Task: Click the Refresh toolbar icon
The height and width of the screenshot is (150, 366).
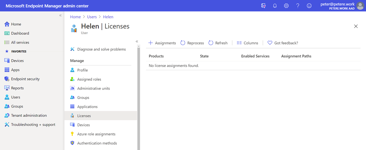Action: point(211,43)
